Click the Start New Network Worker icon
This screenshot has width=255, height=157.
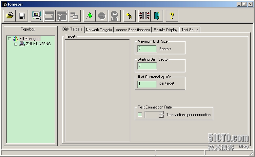tap(62, 16)
